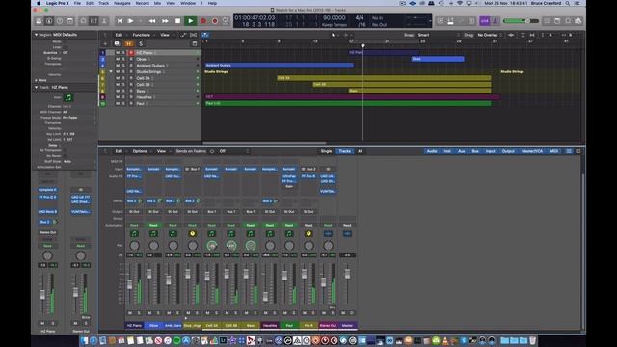
Task: Add a new track with plus button
Action: pyautogui.click(x=105, y=43)
